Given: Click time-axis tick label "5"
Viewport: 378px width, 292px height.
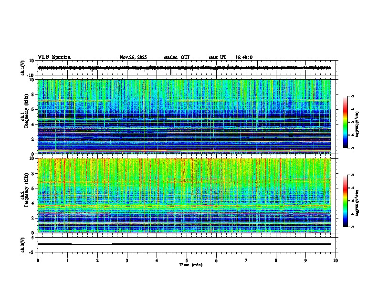Looking at the screenshot, I should click(187, 261).
